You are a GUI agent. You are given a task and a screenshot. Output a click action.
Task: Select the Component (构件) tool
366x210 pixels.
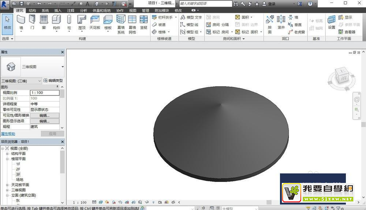click(x=56, y=23)
